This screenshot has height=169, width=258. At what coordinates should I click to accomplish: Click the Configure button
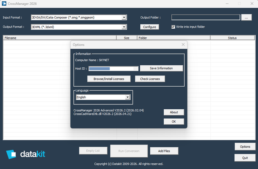(150, 27)
